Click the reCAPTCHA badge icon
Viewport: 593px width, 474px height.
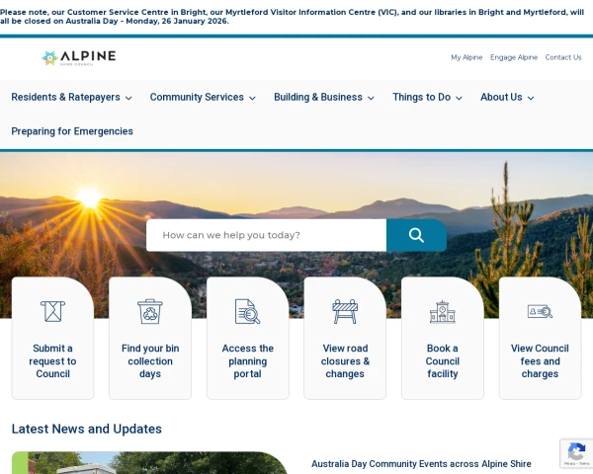click(575, 453)
